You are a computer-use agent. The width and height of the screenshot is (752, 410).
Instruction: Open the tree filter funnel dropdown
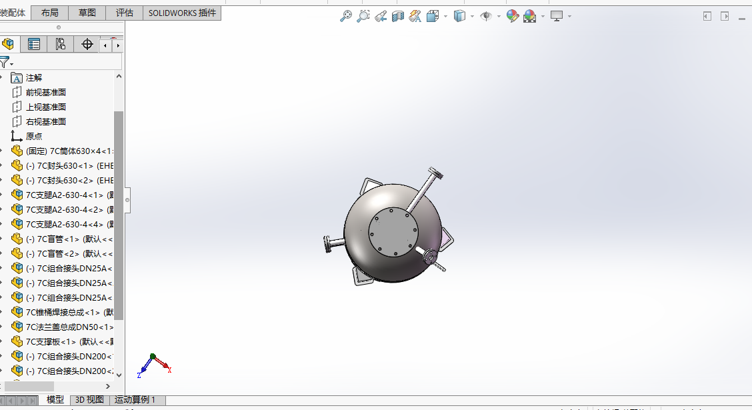pyautogui.click(x=6, y=63)
